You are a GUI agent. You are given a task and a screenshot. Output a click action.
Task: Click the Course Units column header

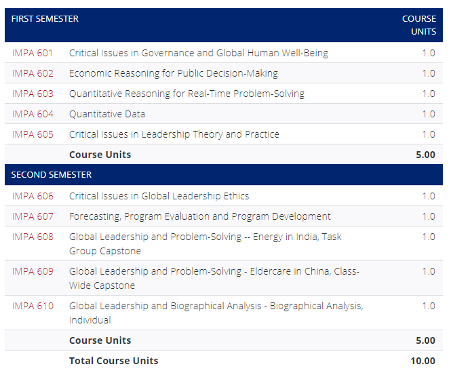[x=419, y=25]
